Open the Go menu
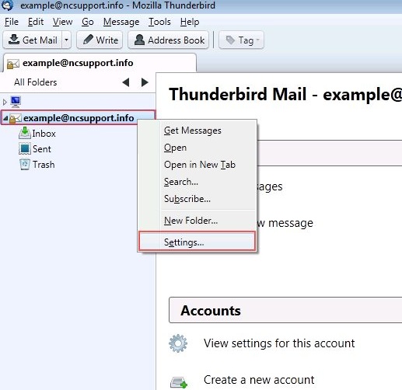 [x=88, y=22]
